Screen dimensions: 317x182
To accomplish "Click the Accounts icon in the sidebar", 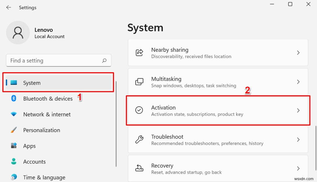I will pyautogui.click(x=14, y=161).
